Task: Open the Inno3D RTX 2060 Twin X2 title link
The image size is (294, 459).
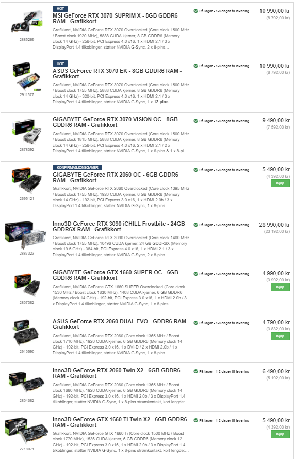Action: [117, 373]
